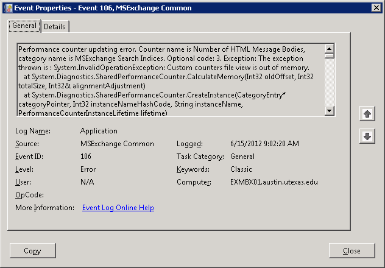
Task: Open the Event Log Online Help link
Action: point(118,208)
